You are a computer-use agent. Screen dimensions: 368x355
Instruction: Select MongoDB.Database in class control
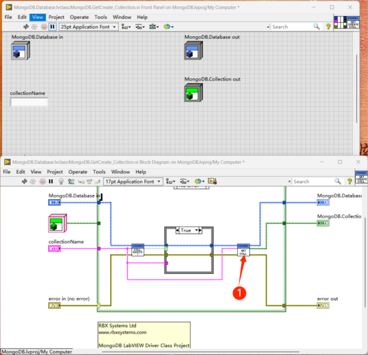(x=21, y=51)
